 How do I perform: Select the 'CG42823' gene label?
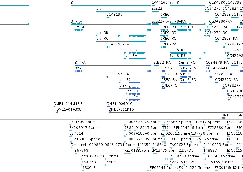point(223,14)
